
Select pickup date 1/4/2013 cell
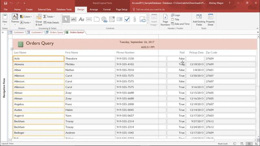point(195,70)
